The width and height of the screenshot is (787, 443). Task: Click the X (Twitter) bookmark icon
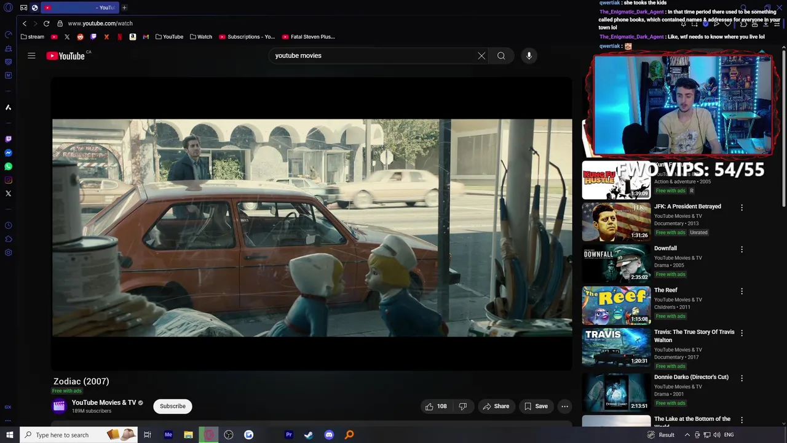pos(67,37)
